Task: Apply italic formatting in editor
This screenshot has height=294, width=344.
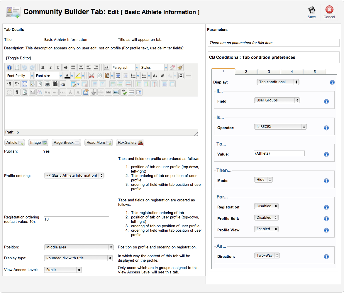Action: coord(50,67)
